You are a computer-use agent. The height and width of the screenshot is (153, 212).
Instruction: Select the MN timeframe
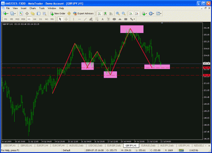52,19
